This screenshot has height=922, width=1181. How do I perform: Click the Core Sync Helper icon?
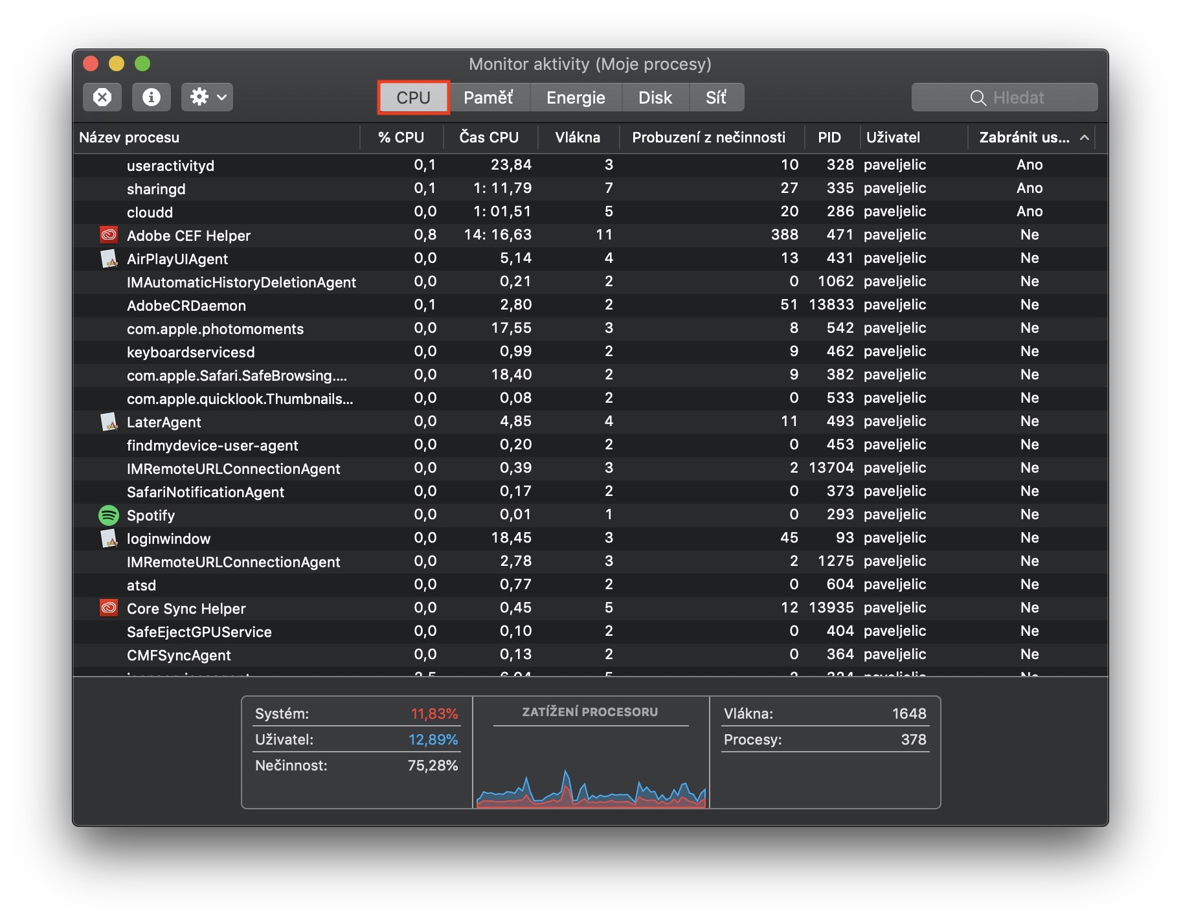109,608
